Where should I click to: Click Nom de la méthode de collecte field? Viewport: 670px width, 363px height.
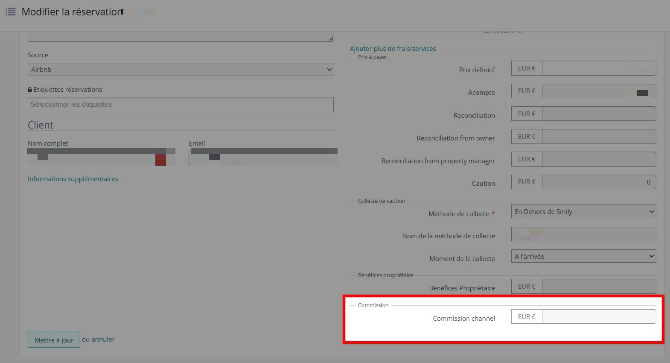[583, 234]
